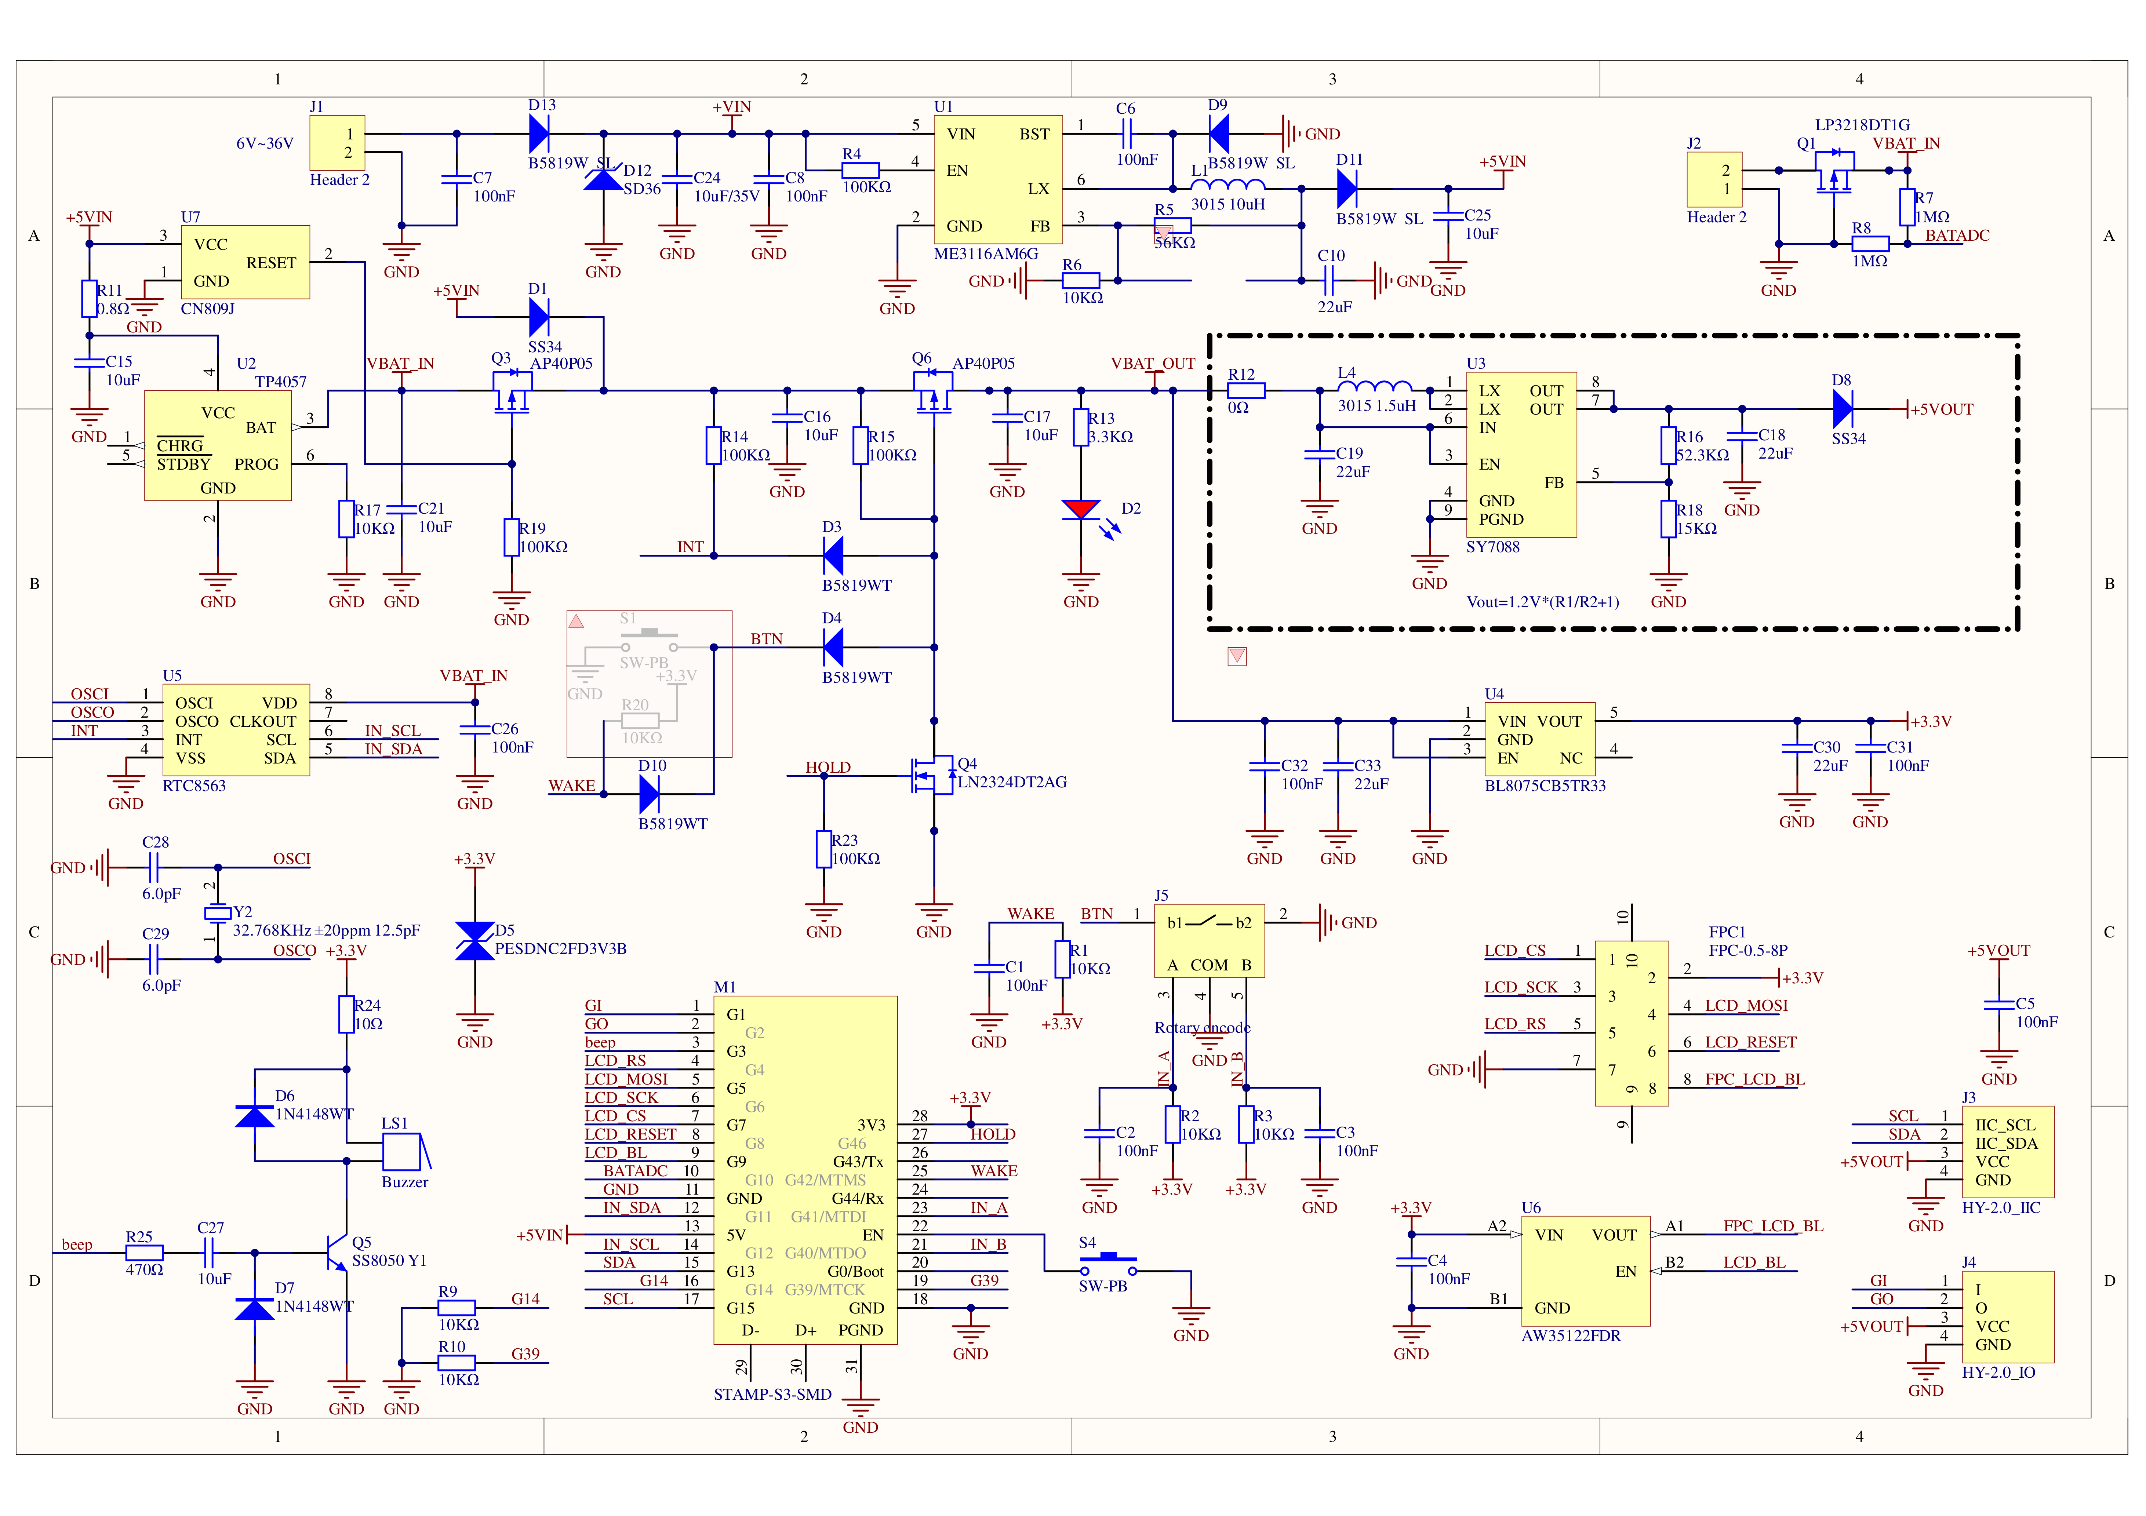
Task: Select the LCD_MOSI label on FPC1 pin 4
Action: coord(1746,1006)
